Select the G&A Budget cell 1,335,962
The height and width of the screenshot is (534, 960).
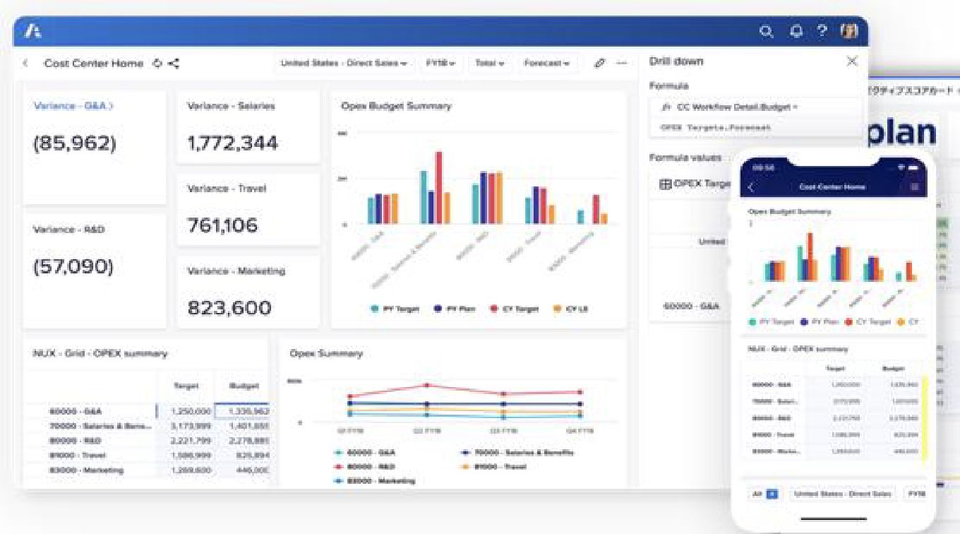[242, 411]
